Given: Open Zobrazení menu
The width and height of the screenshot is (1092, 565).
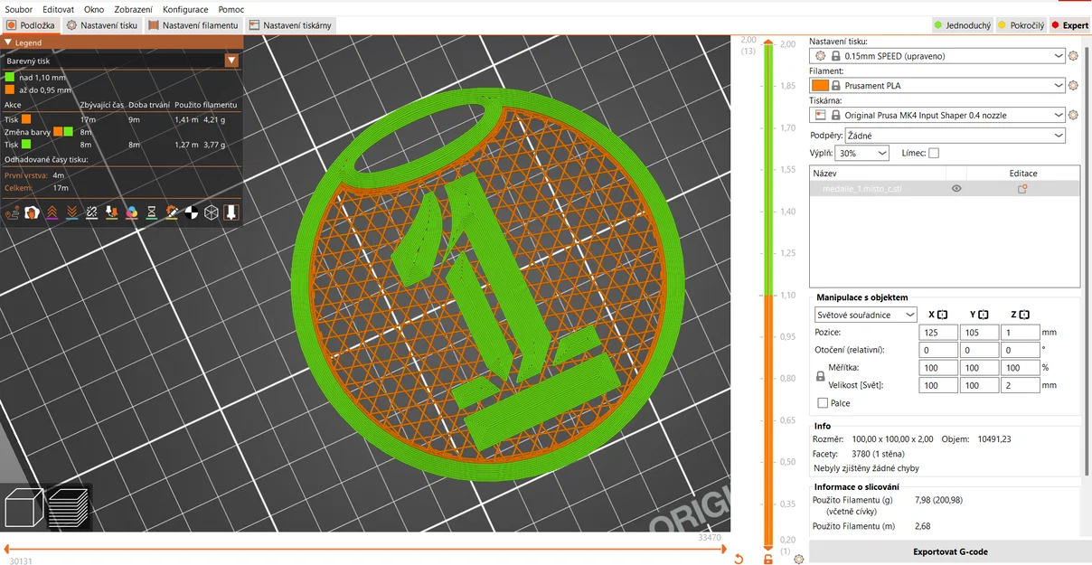Looking at the screenshot, I should [x=133, y=9].
